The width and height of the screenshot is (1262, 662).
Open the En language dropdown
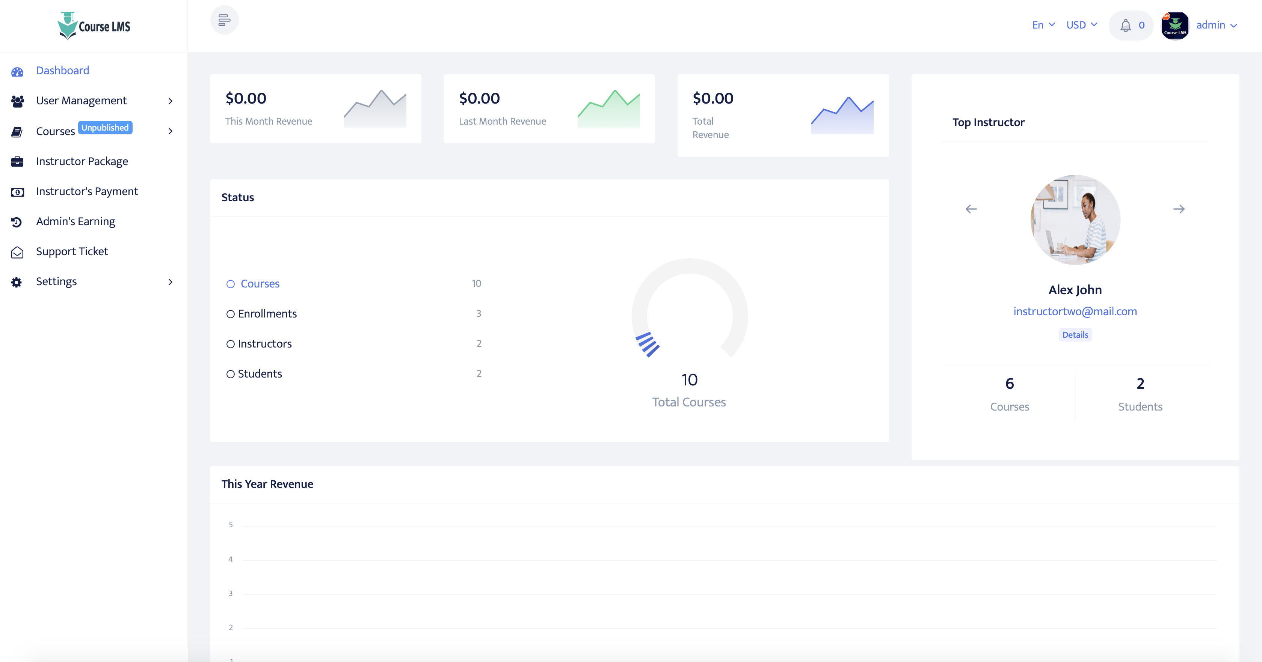(1043, 25)
